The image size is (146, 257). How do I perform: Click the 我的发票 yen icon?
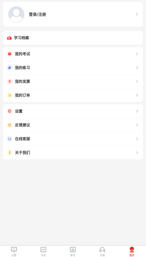(10, 81)
